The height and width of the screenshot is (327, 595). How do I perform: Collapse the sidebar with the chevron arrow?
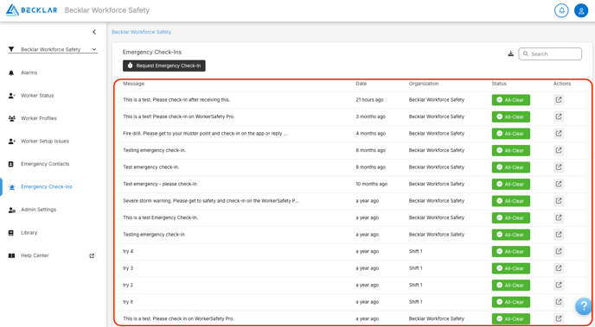94,32
